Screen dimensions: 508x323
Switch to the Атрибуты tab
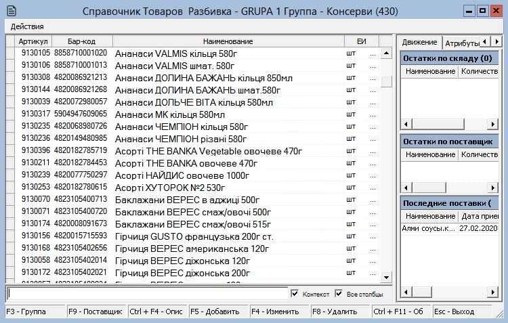tap(462, 43)
